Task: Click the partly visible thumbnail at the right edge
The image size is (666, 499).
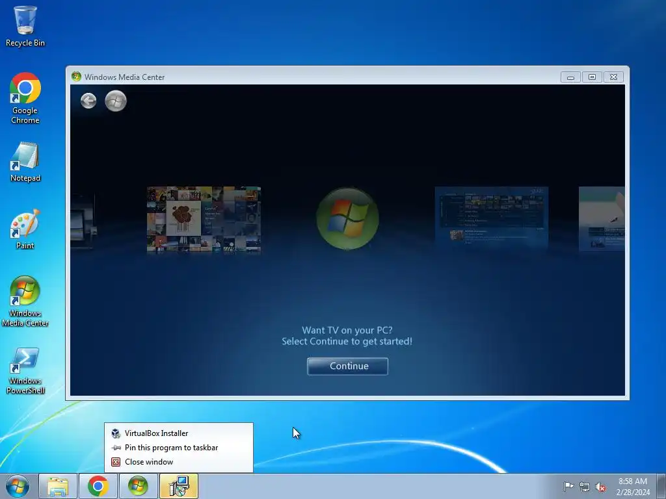Action: (x=602, y=218)
